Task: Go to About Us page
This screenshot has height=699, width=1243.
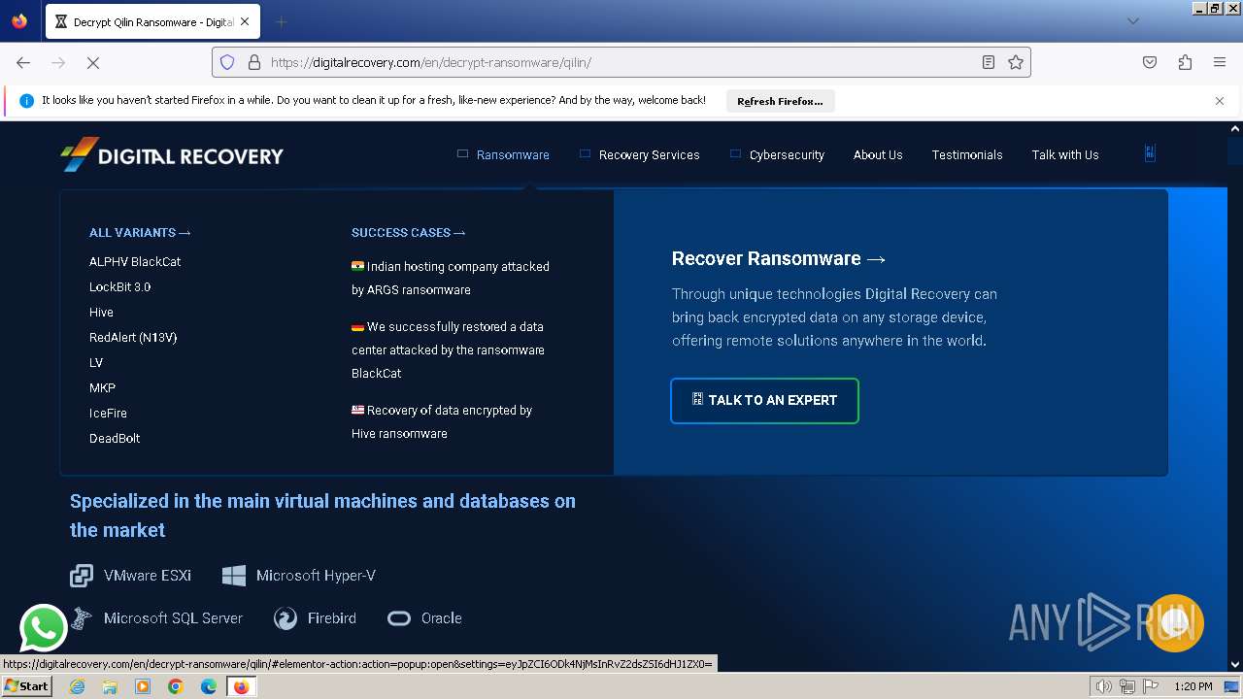Action: coord(878,154)
